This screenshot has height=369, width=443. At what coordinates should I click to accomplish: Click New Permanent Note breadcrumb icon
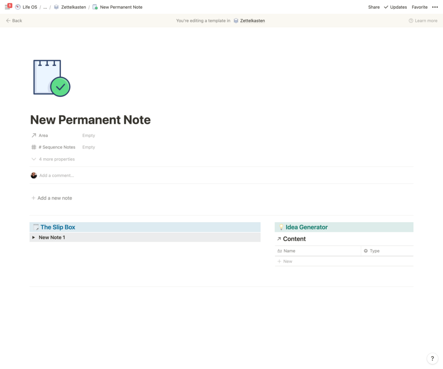click(x=95, y=7)
